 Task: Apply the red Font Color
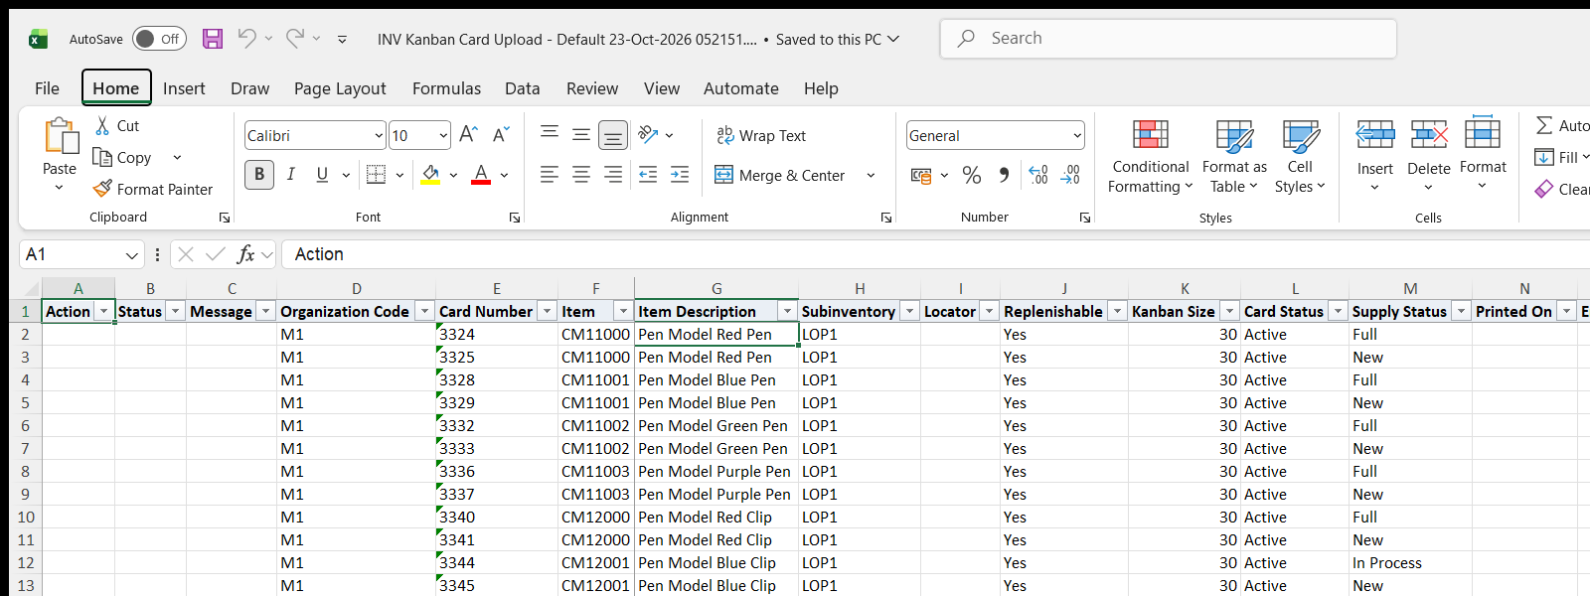481,175
